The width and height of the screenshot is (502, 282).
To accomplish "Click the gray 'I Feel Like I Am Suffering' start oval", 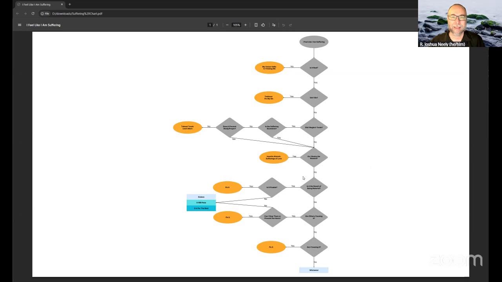I will [314, 42].
